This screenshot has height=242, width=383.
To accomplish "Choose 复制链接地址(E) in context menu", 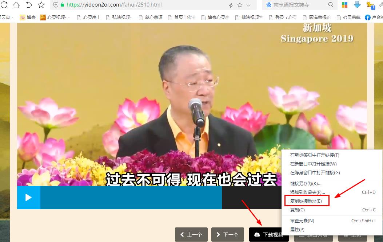I will click(x=332, y=201).
